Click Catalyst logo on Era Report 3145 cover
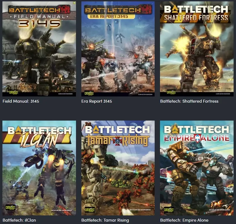Viewport: 236px width, 224px height. coord(89,93)
